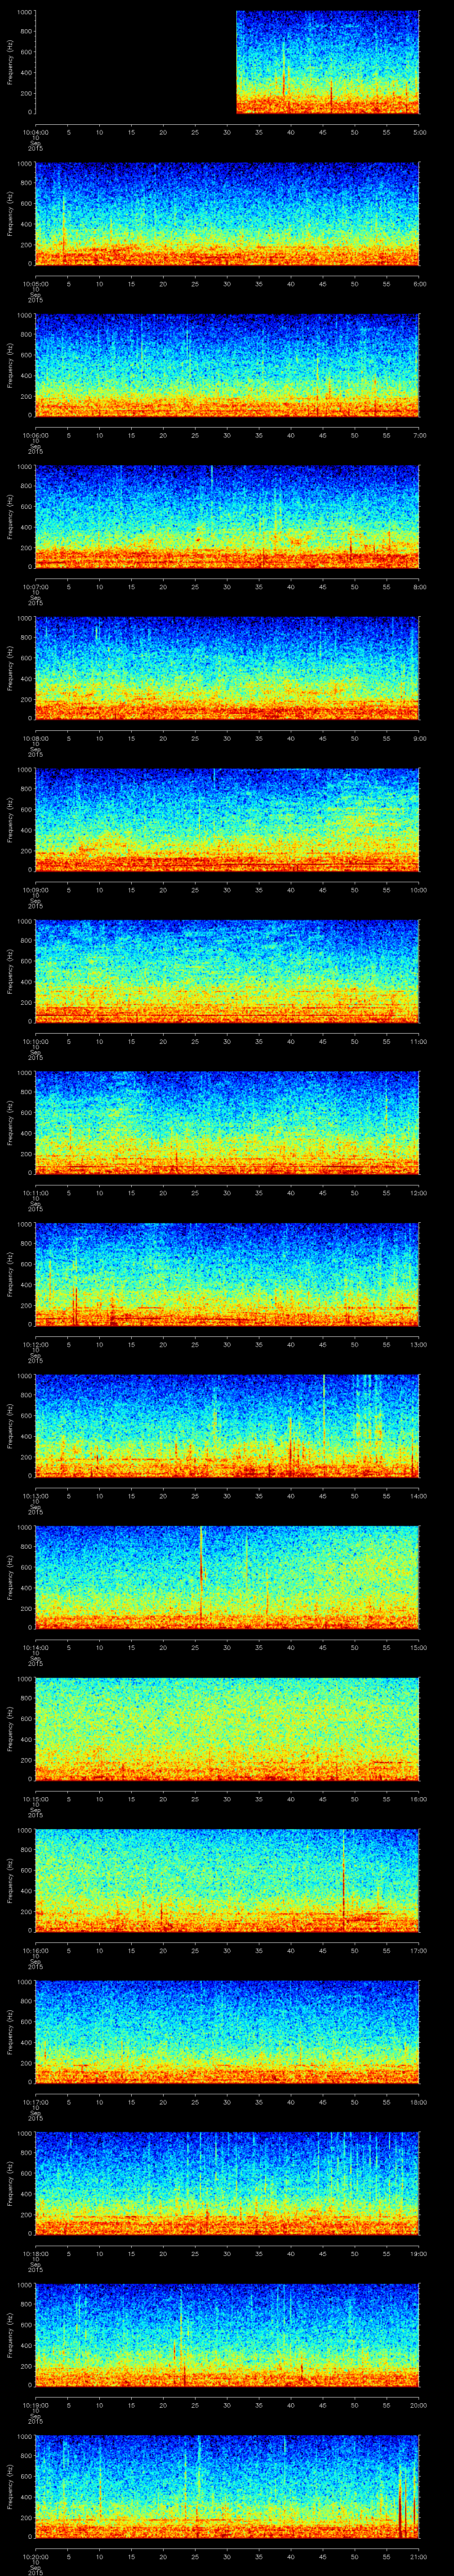Pick the spectrogram panel starting at 10:07:00

point(227,517)
